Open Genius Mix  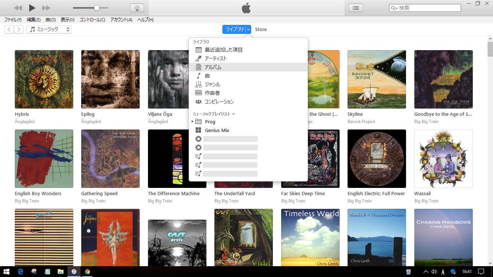(248, 130)
